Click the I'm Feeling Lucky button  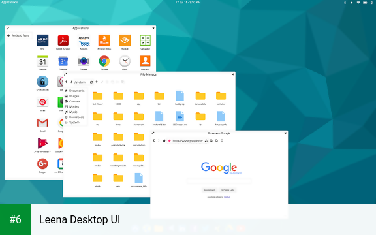[227, 190]
